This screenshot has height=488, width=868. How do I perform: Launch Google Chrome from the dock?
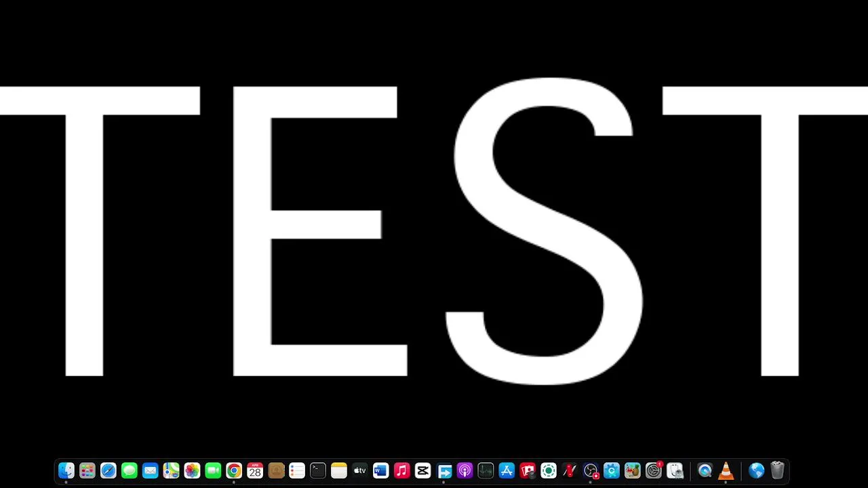234,470
